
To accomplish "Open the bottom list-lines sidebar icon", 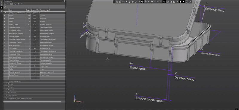I will point(1,11).
